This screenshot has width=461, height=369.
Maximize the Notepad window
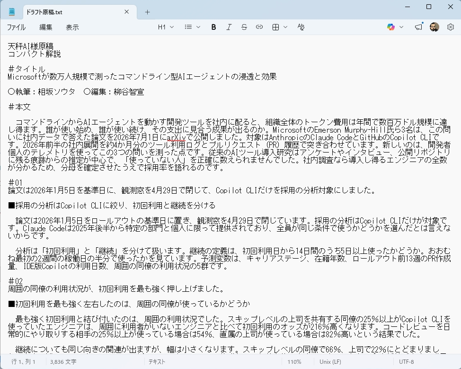click(429, 7)
